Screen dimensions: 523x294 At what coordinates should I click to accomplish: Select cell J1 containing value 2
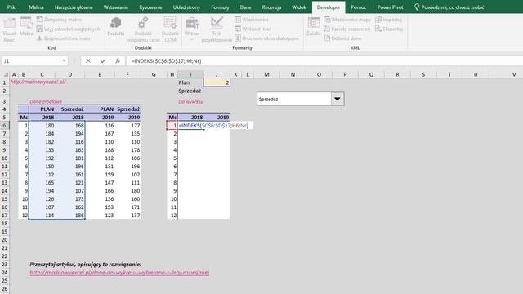point(217,82)
